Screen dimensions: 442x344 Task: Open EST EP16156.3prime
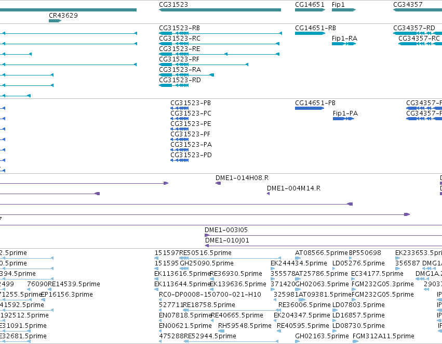43,300
